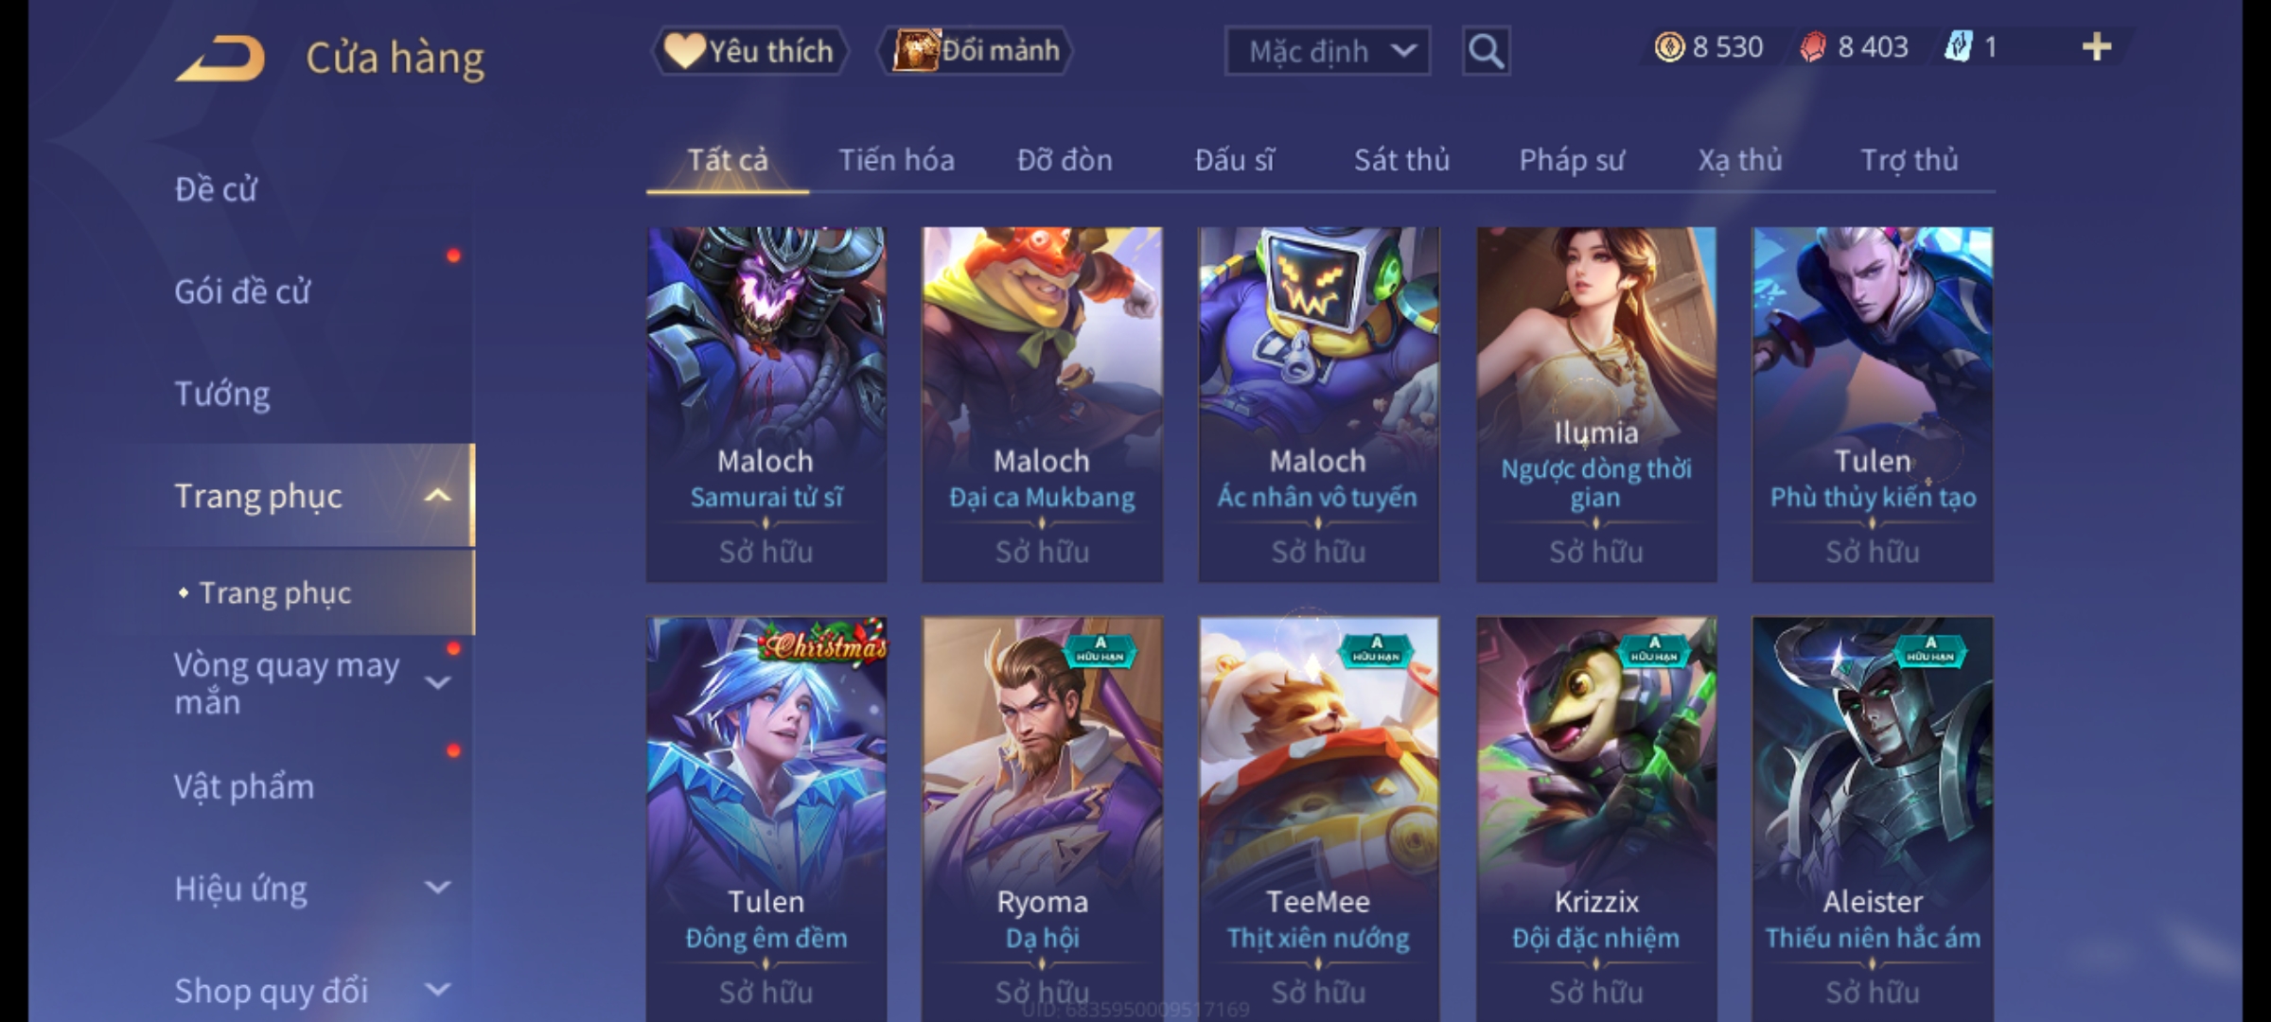2271x1022 pixels.
Task: Open the search magnifier icon
Action: point(1486,51)
